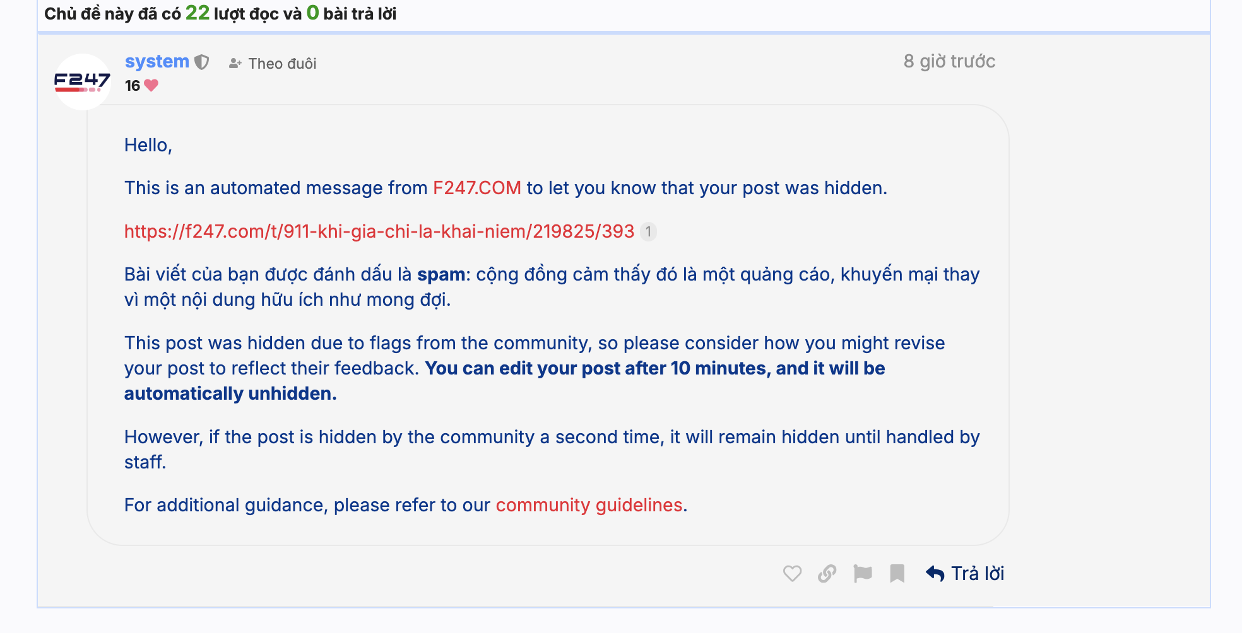Viewport: 1242px width, 633px height.
Task: Click the "8 giờ trước" timestamp
Action: (x=949, y=61)
